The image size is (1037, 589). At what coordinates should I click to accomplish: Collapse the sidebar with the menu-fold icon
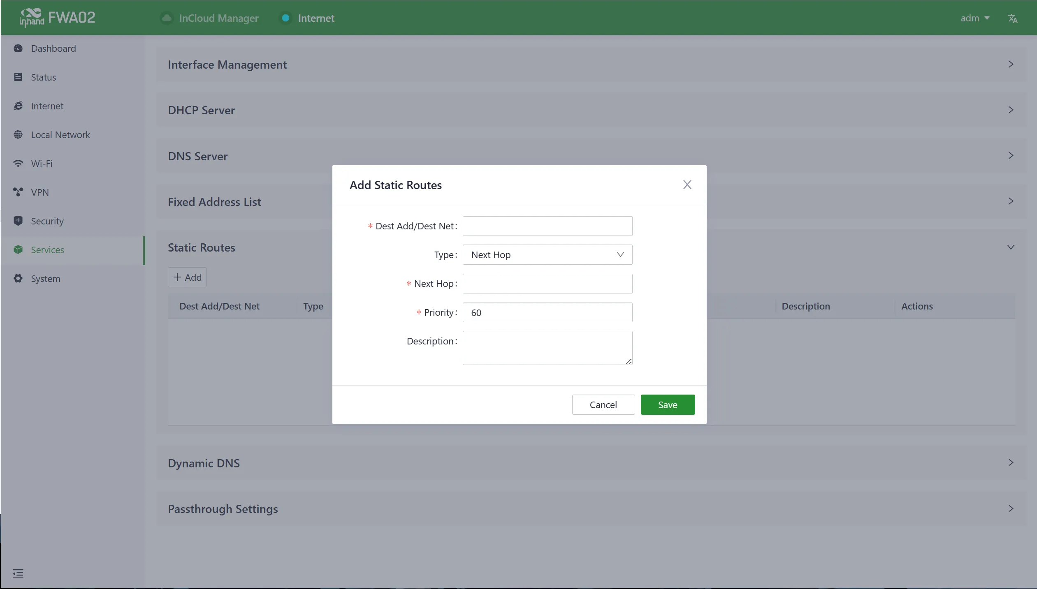(18, 573)
